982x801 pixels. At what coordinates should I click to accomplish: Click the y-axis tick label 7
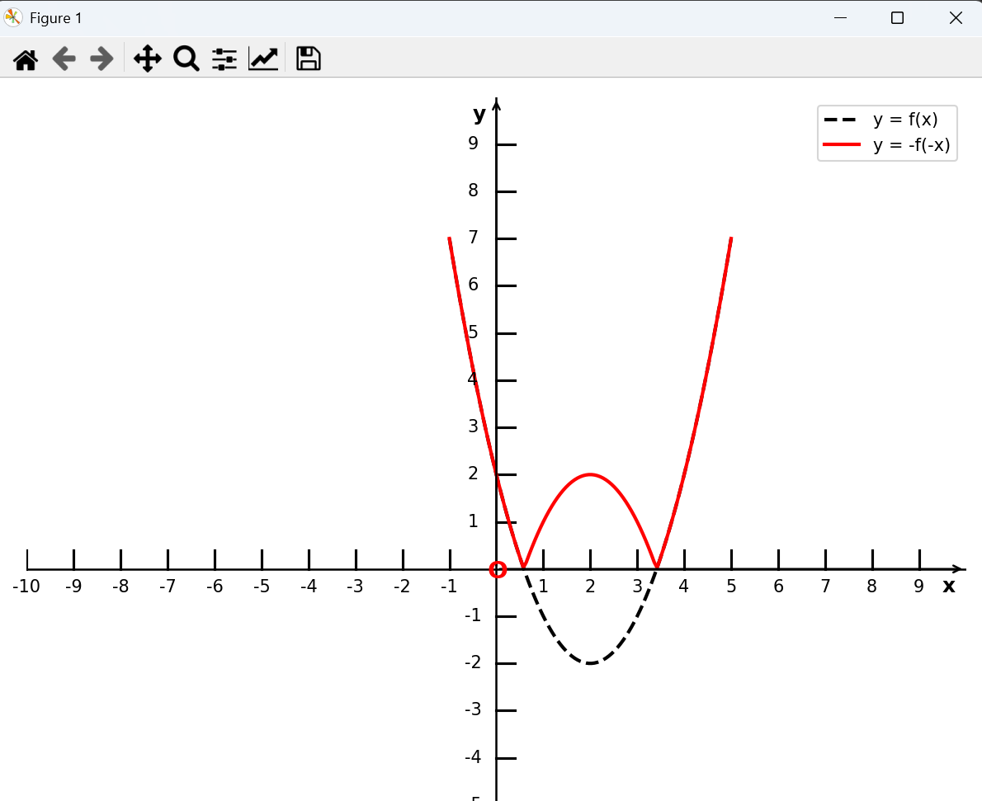(473, 238)
